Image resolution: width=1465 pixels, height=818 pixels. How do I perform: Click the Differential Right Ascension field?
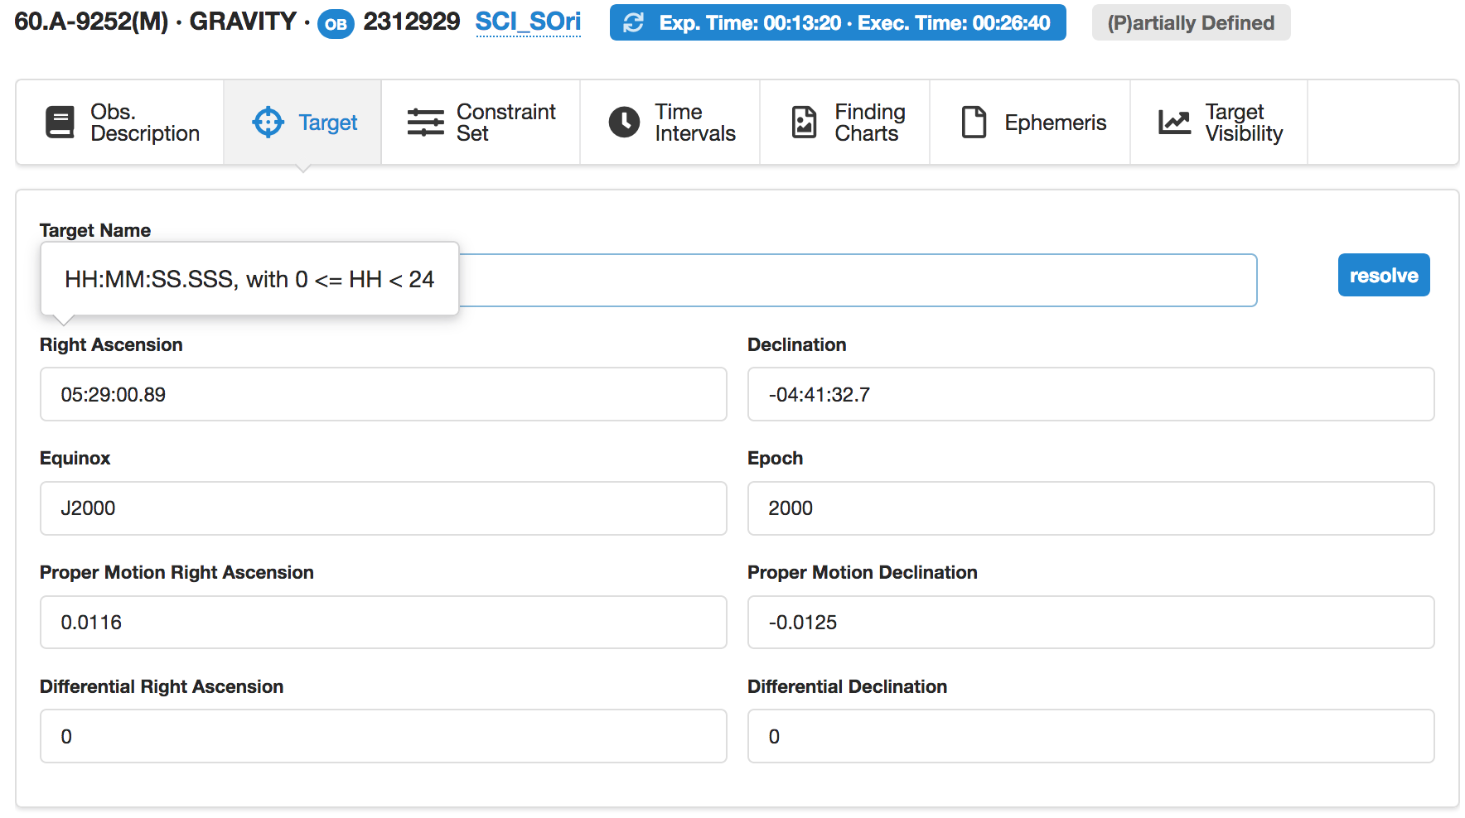[x=383, y=737]
